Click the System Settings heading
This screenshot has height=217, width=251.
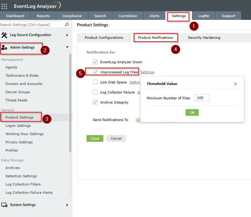23,205
